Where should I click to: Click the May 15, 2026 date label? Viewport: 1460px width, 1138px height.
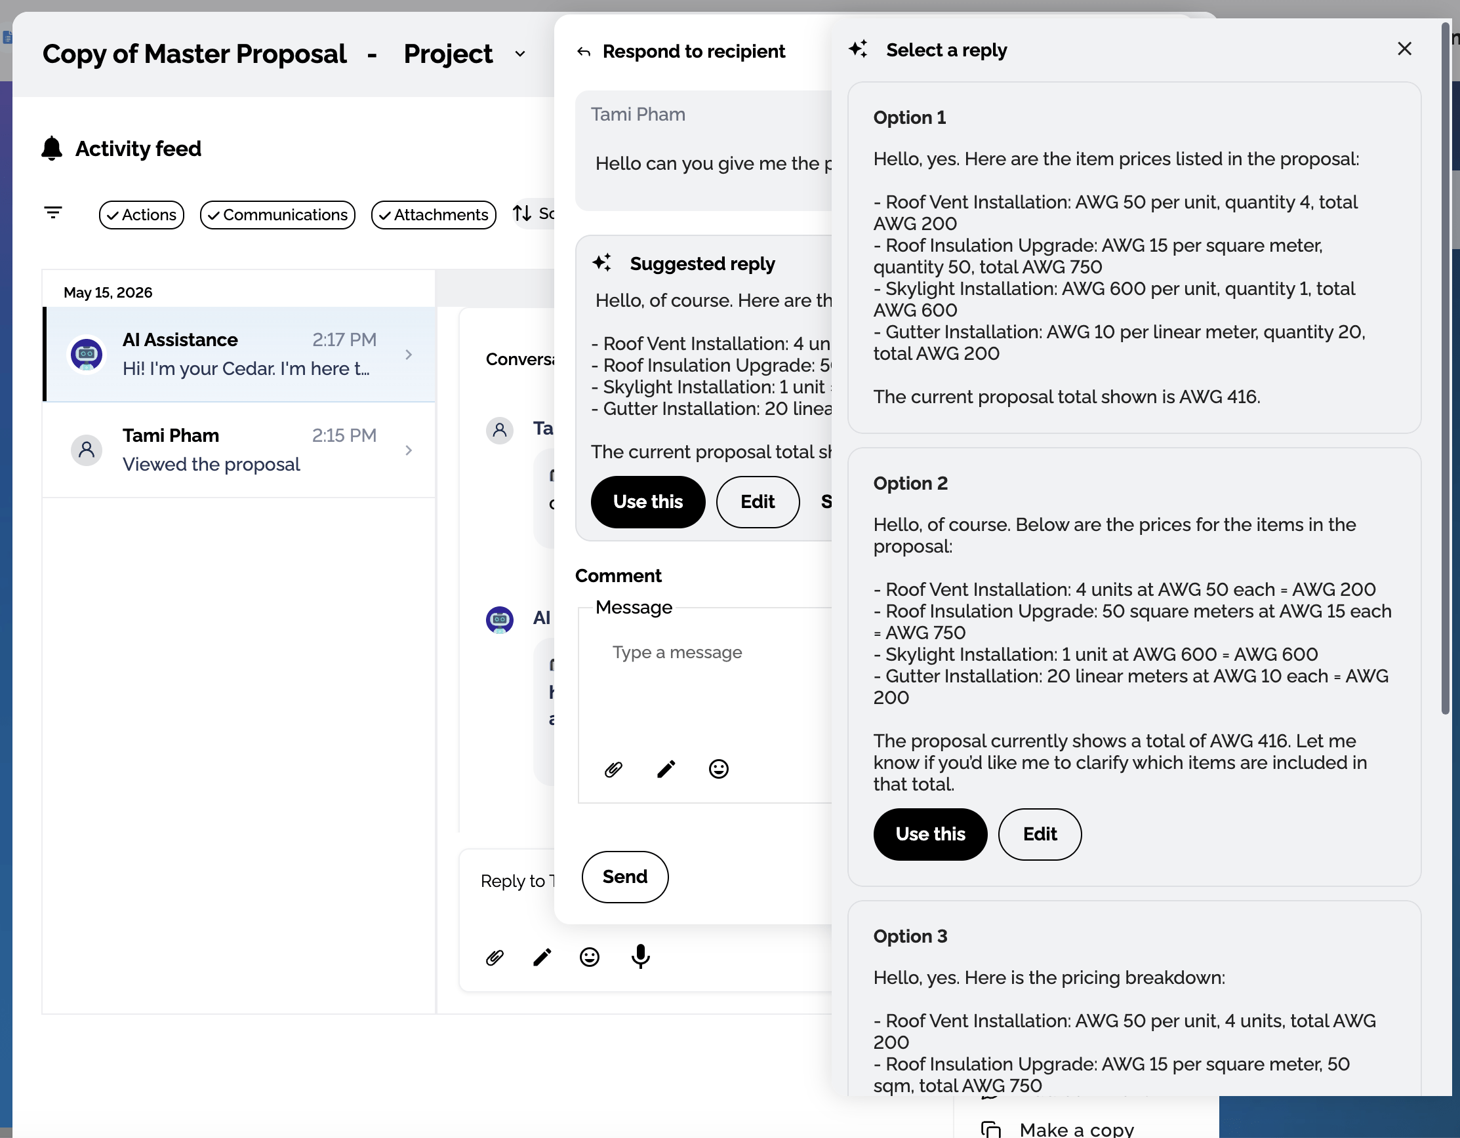click(x=108, y=292)
